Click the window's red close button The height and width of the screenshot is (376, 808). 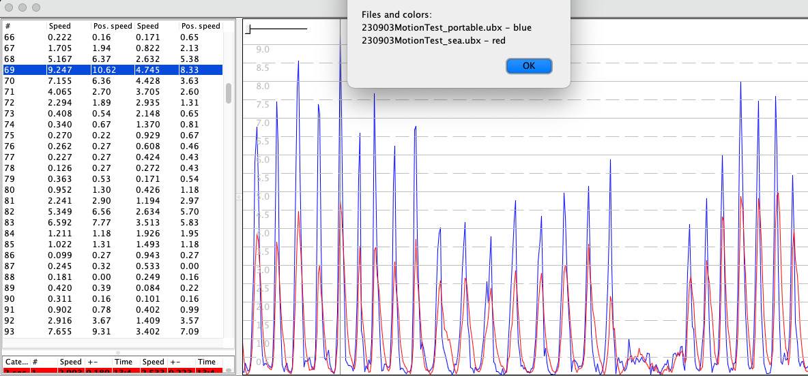point(9,7)
